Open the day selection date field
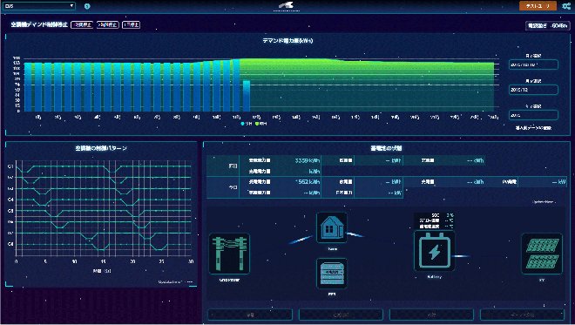This screenshot has width=575, height=325. click(x=533, y=64)
